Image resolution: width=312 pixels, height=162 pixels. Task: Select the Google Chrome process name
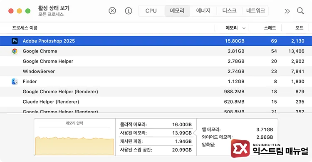(x=40, y=51)
